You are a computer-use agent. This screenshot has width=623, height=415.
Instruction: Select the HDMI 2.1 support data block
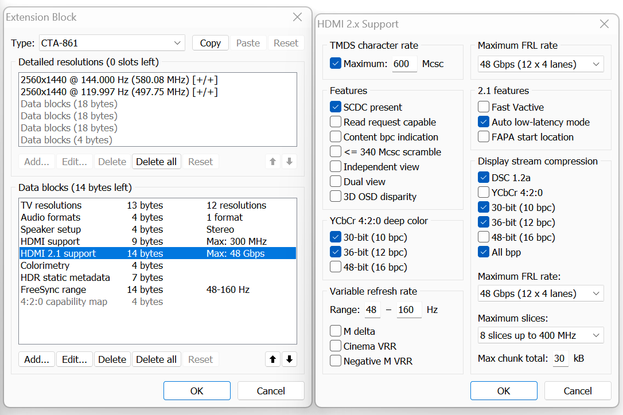click(x=158, y=253)
